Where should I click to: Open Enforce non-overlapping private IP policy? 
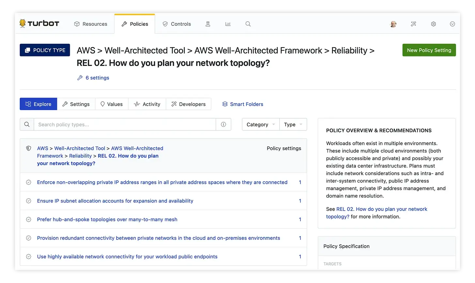tap(162, 182)
